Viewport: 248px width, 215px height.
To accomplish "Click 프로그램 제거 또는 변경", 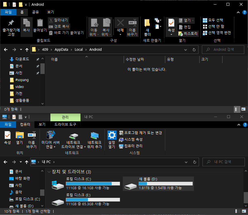I will (x=141, y=133).
